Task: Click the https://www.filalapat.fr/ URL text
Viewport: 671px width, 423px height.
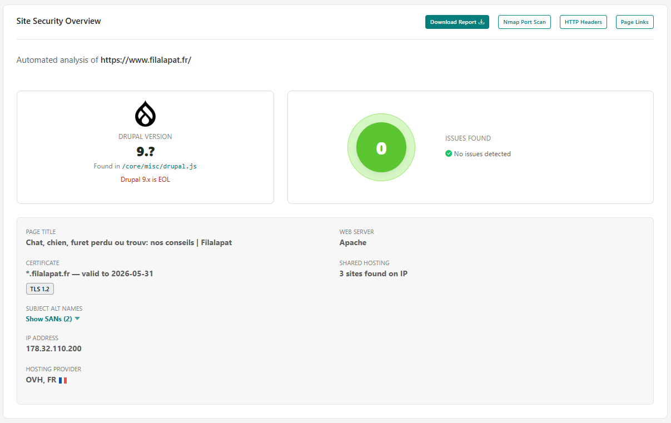Action: (146, 60)
